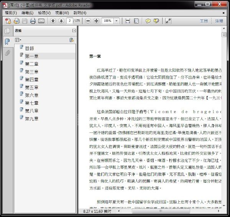Select the 目錄 bookmark
The width and height of the screenshot is (230, 217).
30,48
